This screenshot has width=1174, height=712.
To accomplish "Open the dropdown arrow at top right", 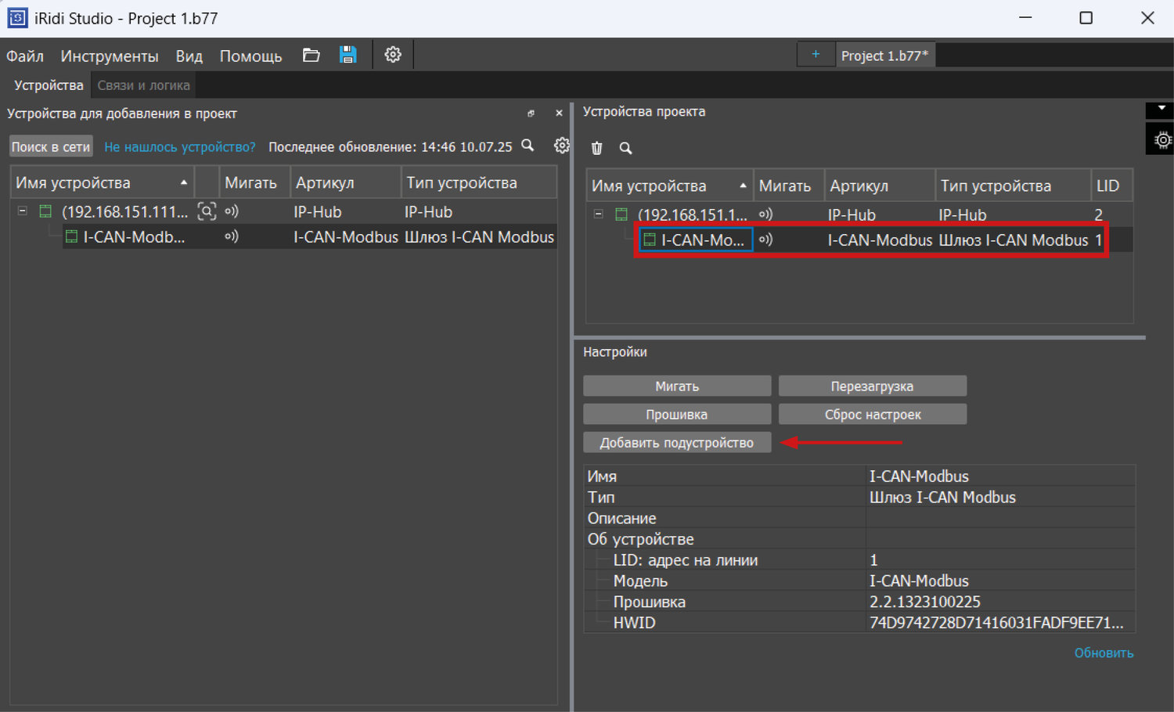I will (x=1161, y=109).
